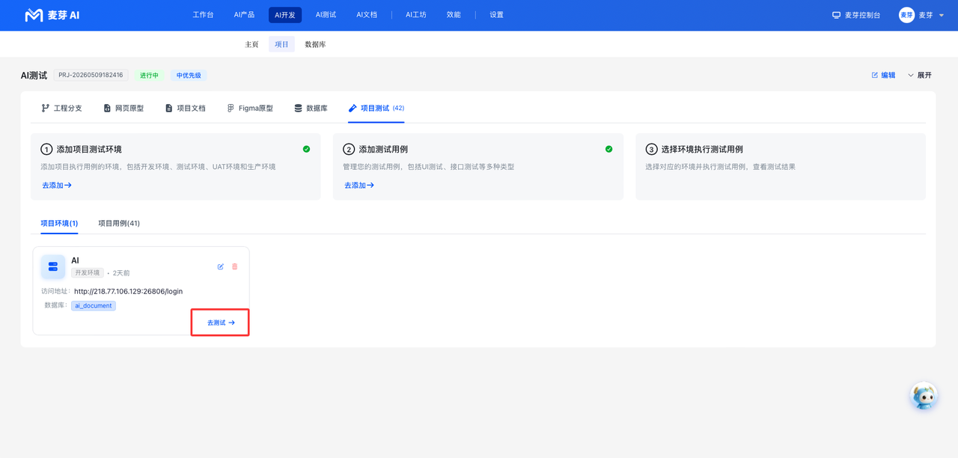This screenshot has height=458, width=958.
Task: Open the 项目文档 tab
Action: [185, 109]
